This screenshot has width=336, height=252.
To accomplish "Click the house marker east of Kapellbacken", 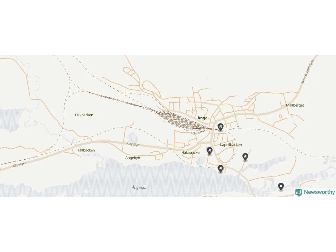I will tap(245, 157).
